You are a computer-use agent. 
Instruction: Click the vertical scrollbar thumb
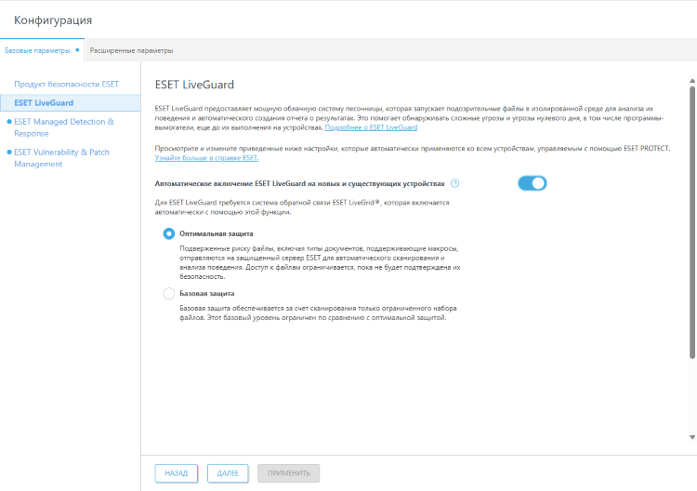[x=692, y=223]
